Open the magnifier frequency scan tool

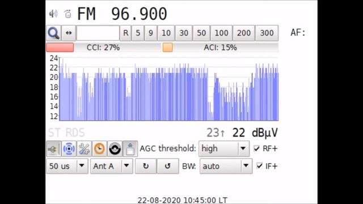54,33
